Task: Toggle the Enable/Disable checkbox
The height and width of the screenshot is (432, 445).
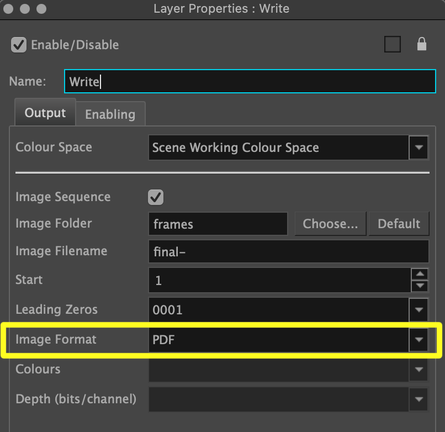Action: [19, 45]
